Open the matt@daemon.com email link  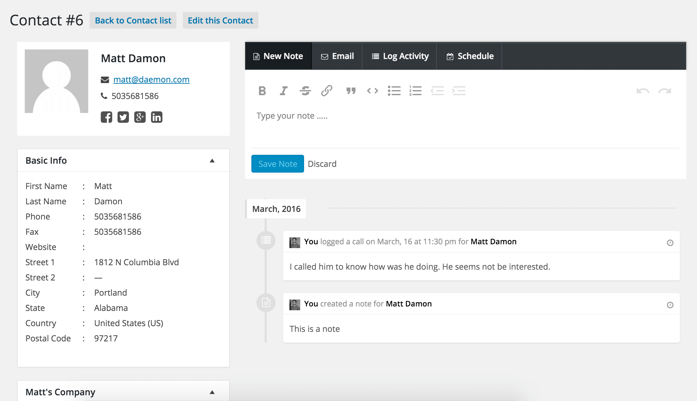151,79
